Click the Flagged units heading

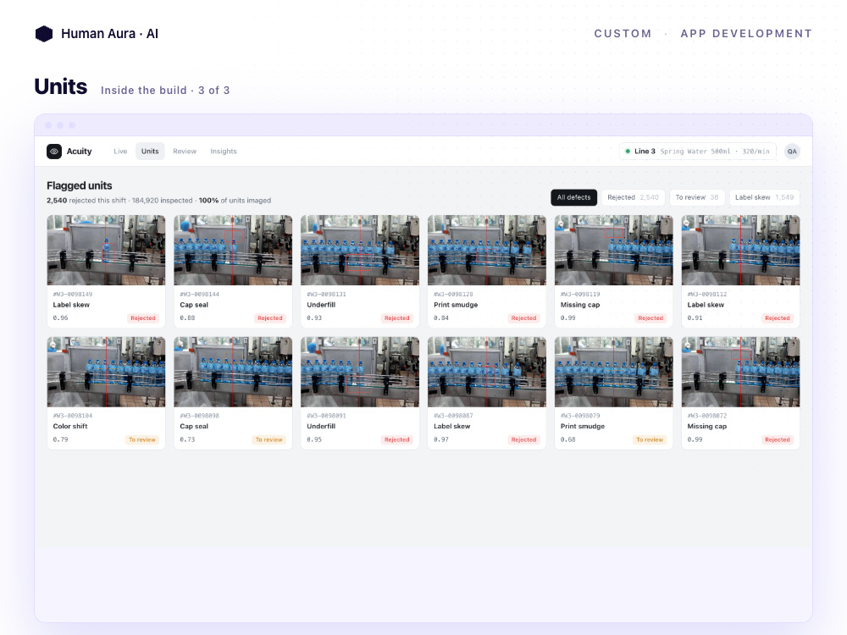(80, 185)
